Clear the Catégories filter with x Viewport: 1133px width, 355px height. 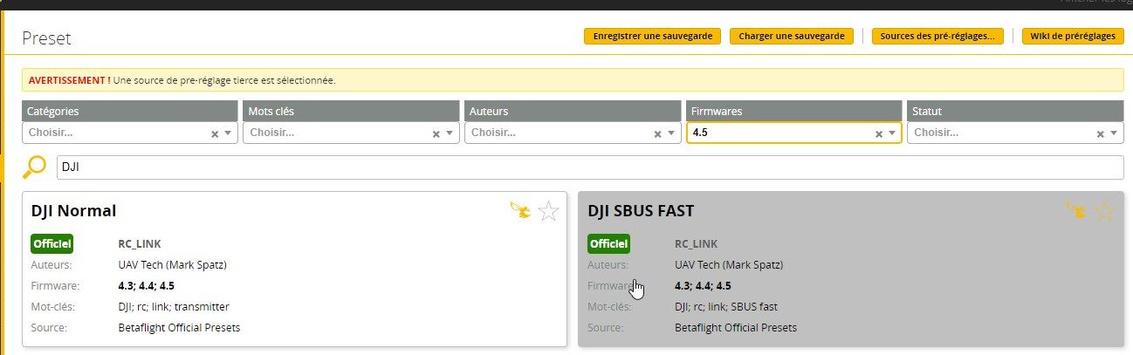[215, 133]
